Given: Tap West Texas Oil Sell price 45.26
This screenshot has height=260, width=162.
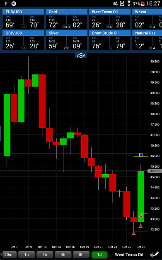Looking at the screenshot, I should click(96, 23).
